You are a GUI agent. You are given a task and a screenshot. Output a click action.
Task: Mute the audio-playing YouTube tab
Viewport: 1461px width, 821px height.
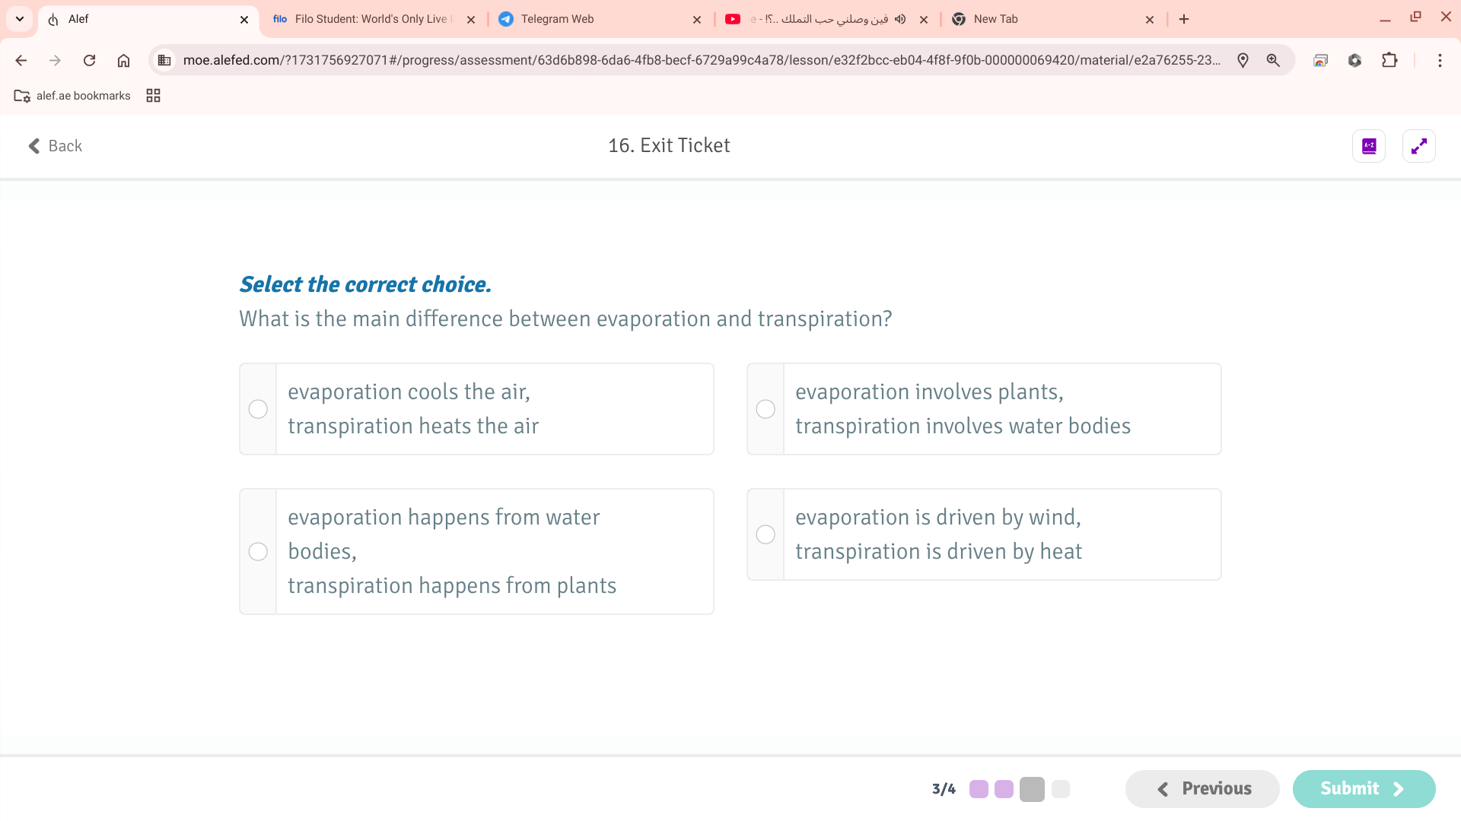pos(900,19)
